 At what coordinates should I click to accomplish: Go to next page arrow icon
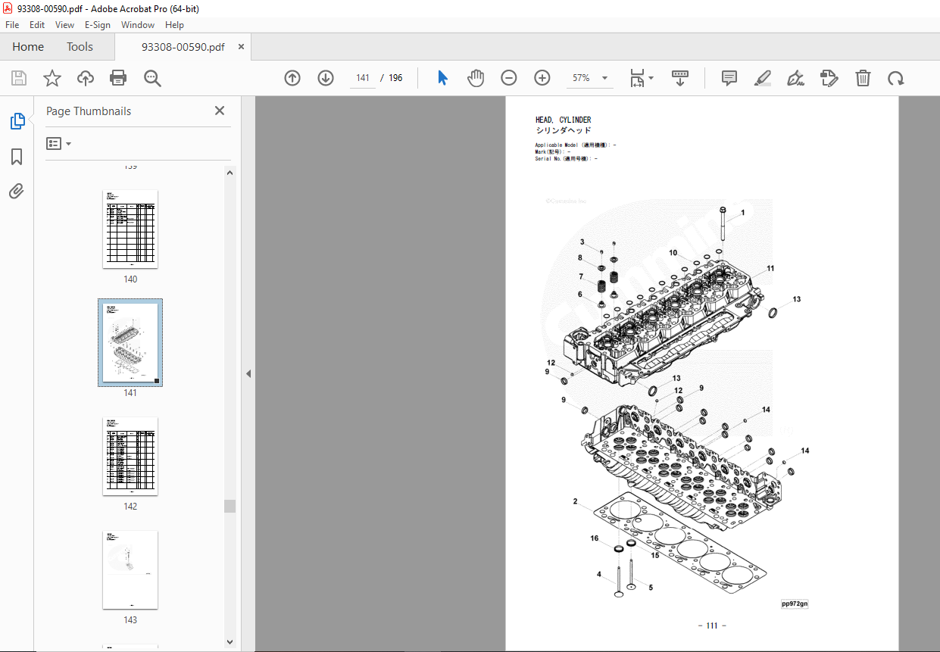tap(326, 78)
